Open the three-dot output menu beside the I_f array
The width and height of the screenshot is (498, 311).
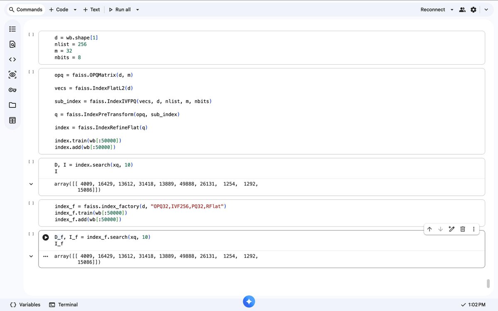(x=46, y=256)
